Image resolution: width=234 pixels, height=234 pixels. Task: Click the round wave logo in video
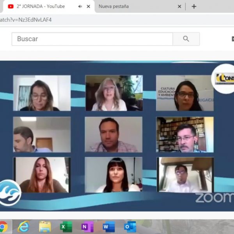[x=9, y=193]
